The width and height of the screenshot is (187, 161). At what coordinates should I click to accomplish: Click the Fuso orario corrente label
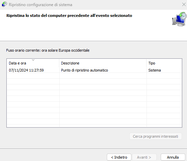pos(48,50)
